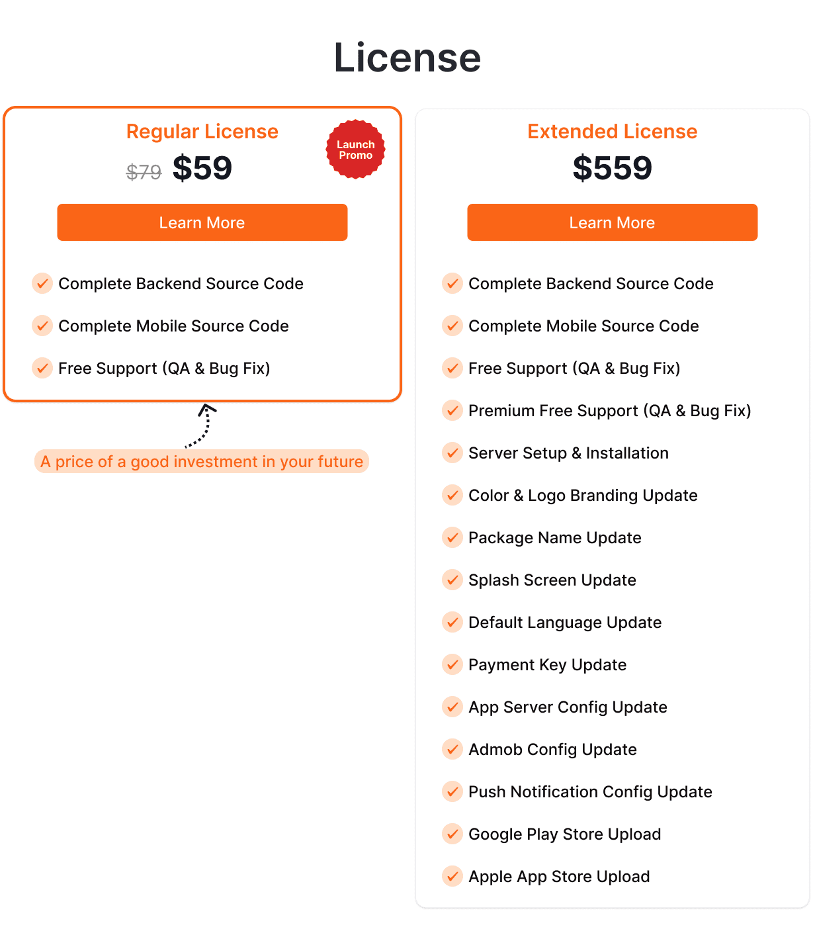Click Regular License Free Support (QA & Bug Fix)
The width and height of the screenshot is (815, 929).
click(x=164, y=369)
